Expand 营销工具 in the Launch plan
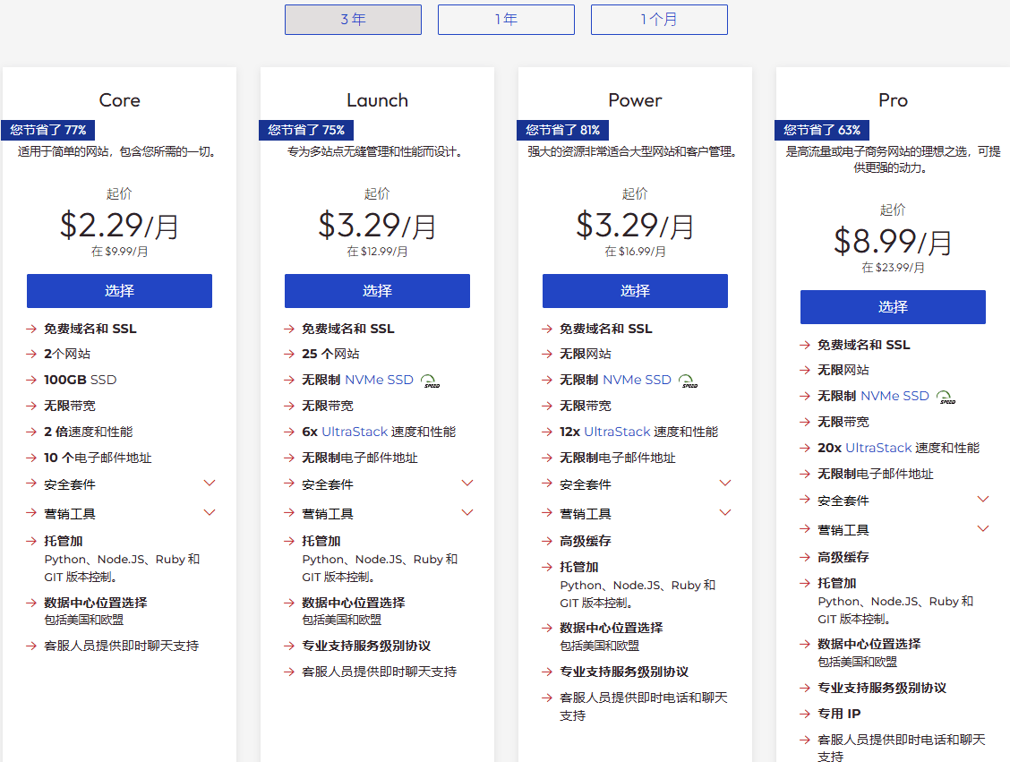Image resolution: width=1010 pixels, height=762 pixels. click(x=466, y=513)
